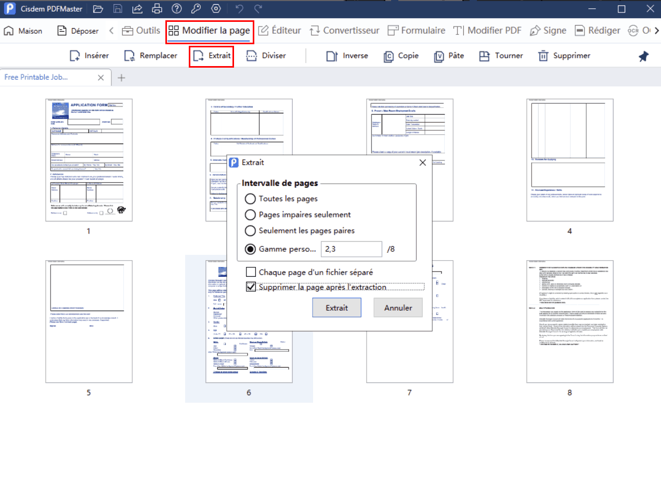Click the Tourner rotate tool
This screenshot has height=487, width=661.
point(501,56)
